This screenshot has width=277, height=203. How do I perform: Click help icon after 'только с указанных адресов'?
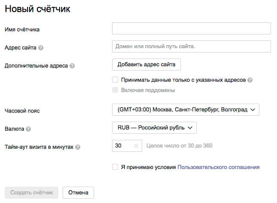tap(250, 80)
